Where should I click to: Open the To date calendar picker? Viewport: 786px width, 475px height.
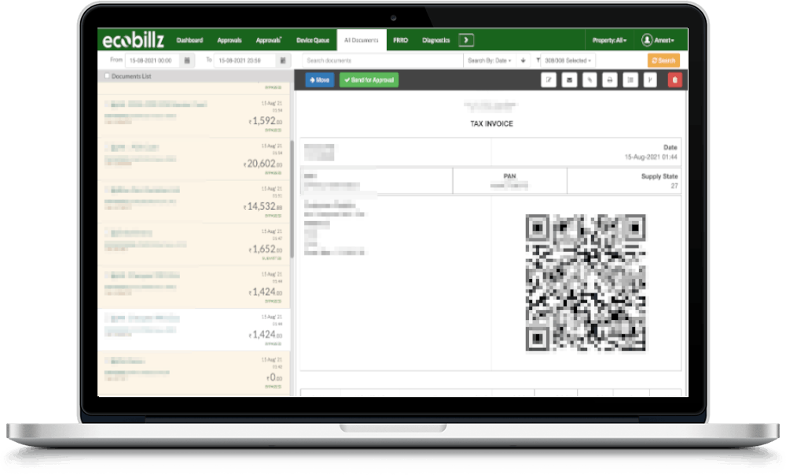pos(283,61)
